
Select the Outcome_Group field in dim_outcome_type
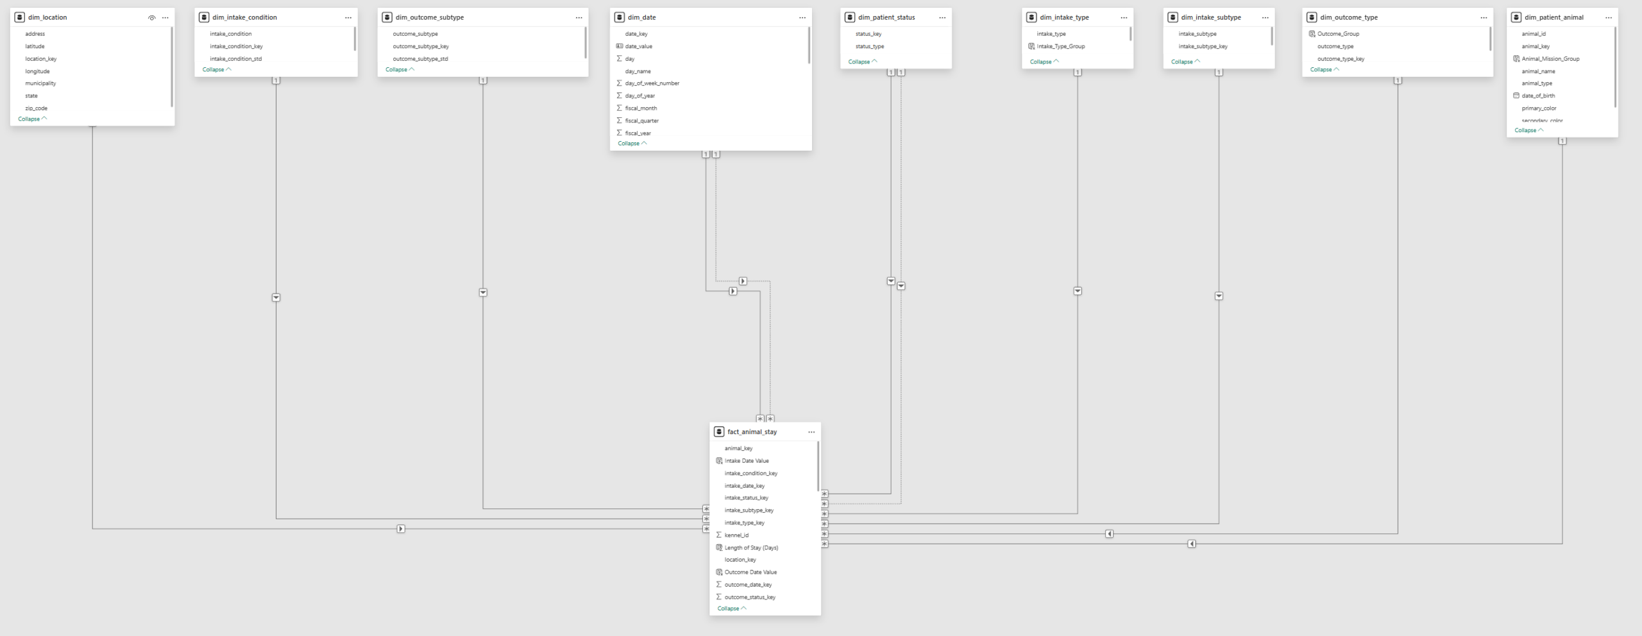click(1338, 34)
